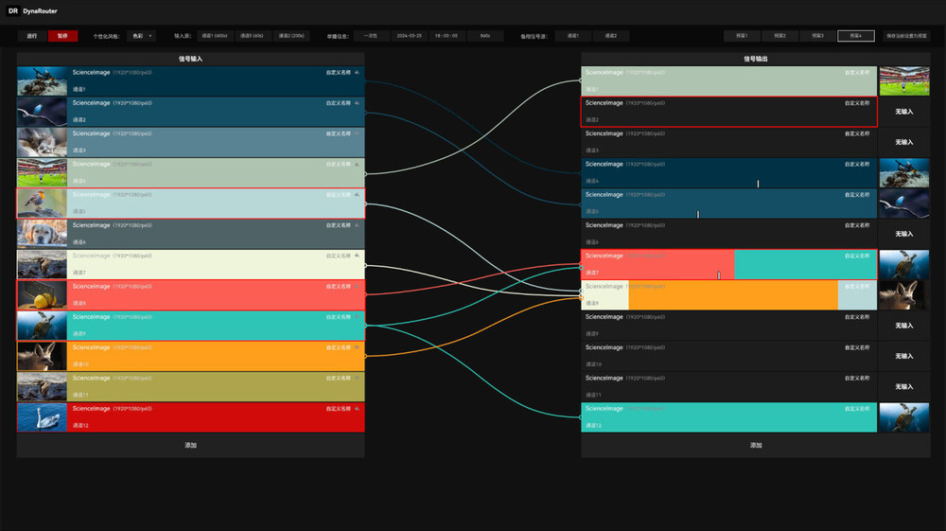Click the connector node on output 通道12
The image size is (946, 531).
pyautogui.click(x=581, y=416)
